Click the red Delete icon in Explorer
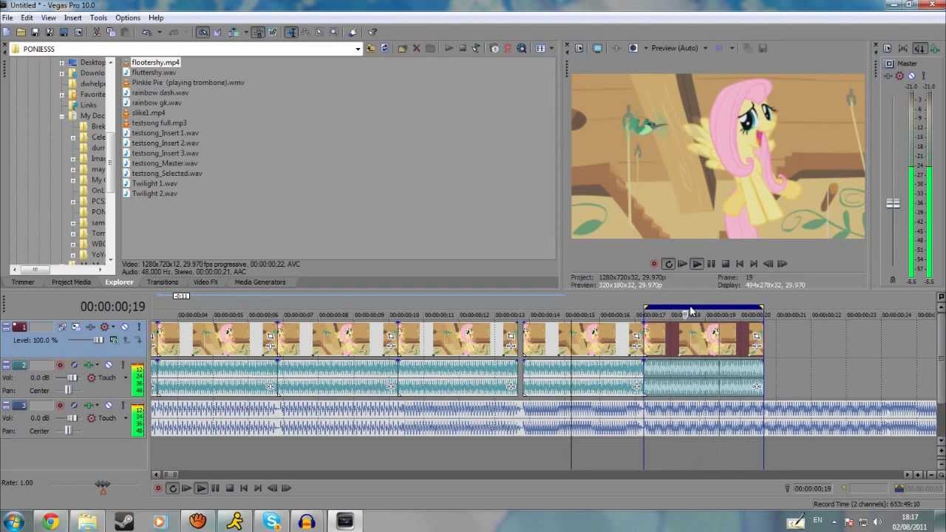 point(416,49)
